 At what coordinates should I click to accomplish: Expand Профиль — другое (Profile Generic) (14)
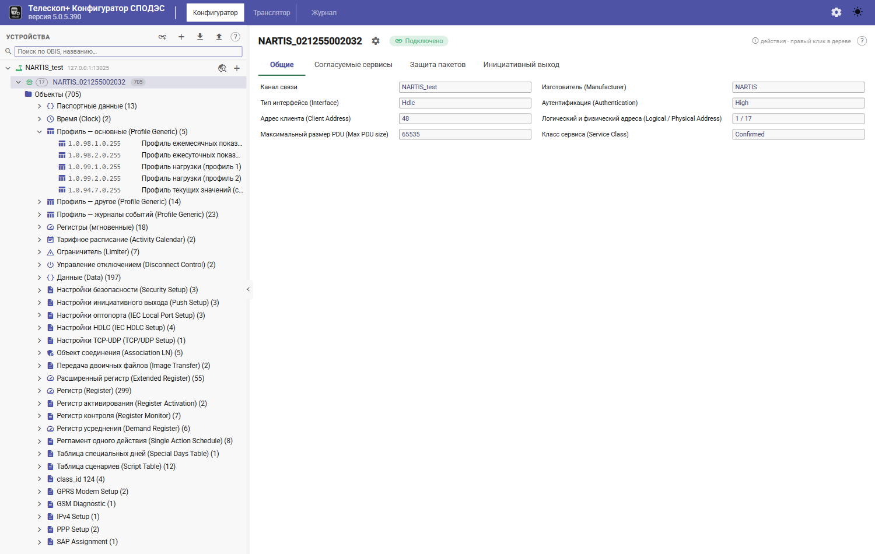40,202
